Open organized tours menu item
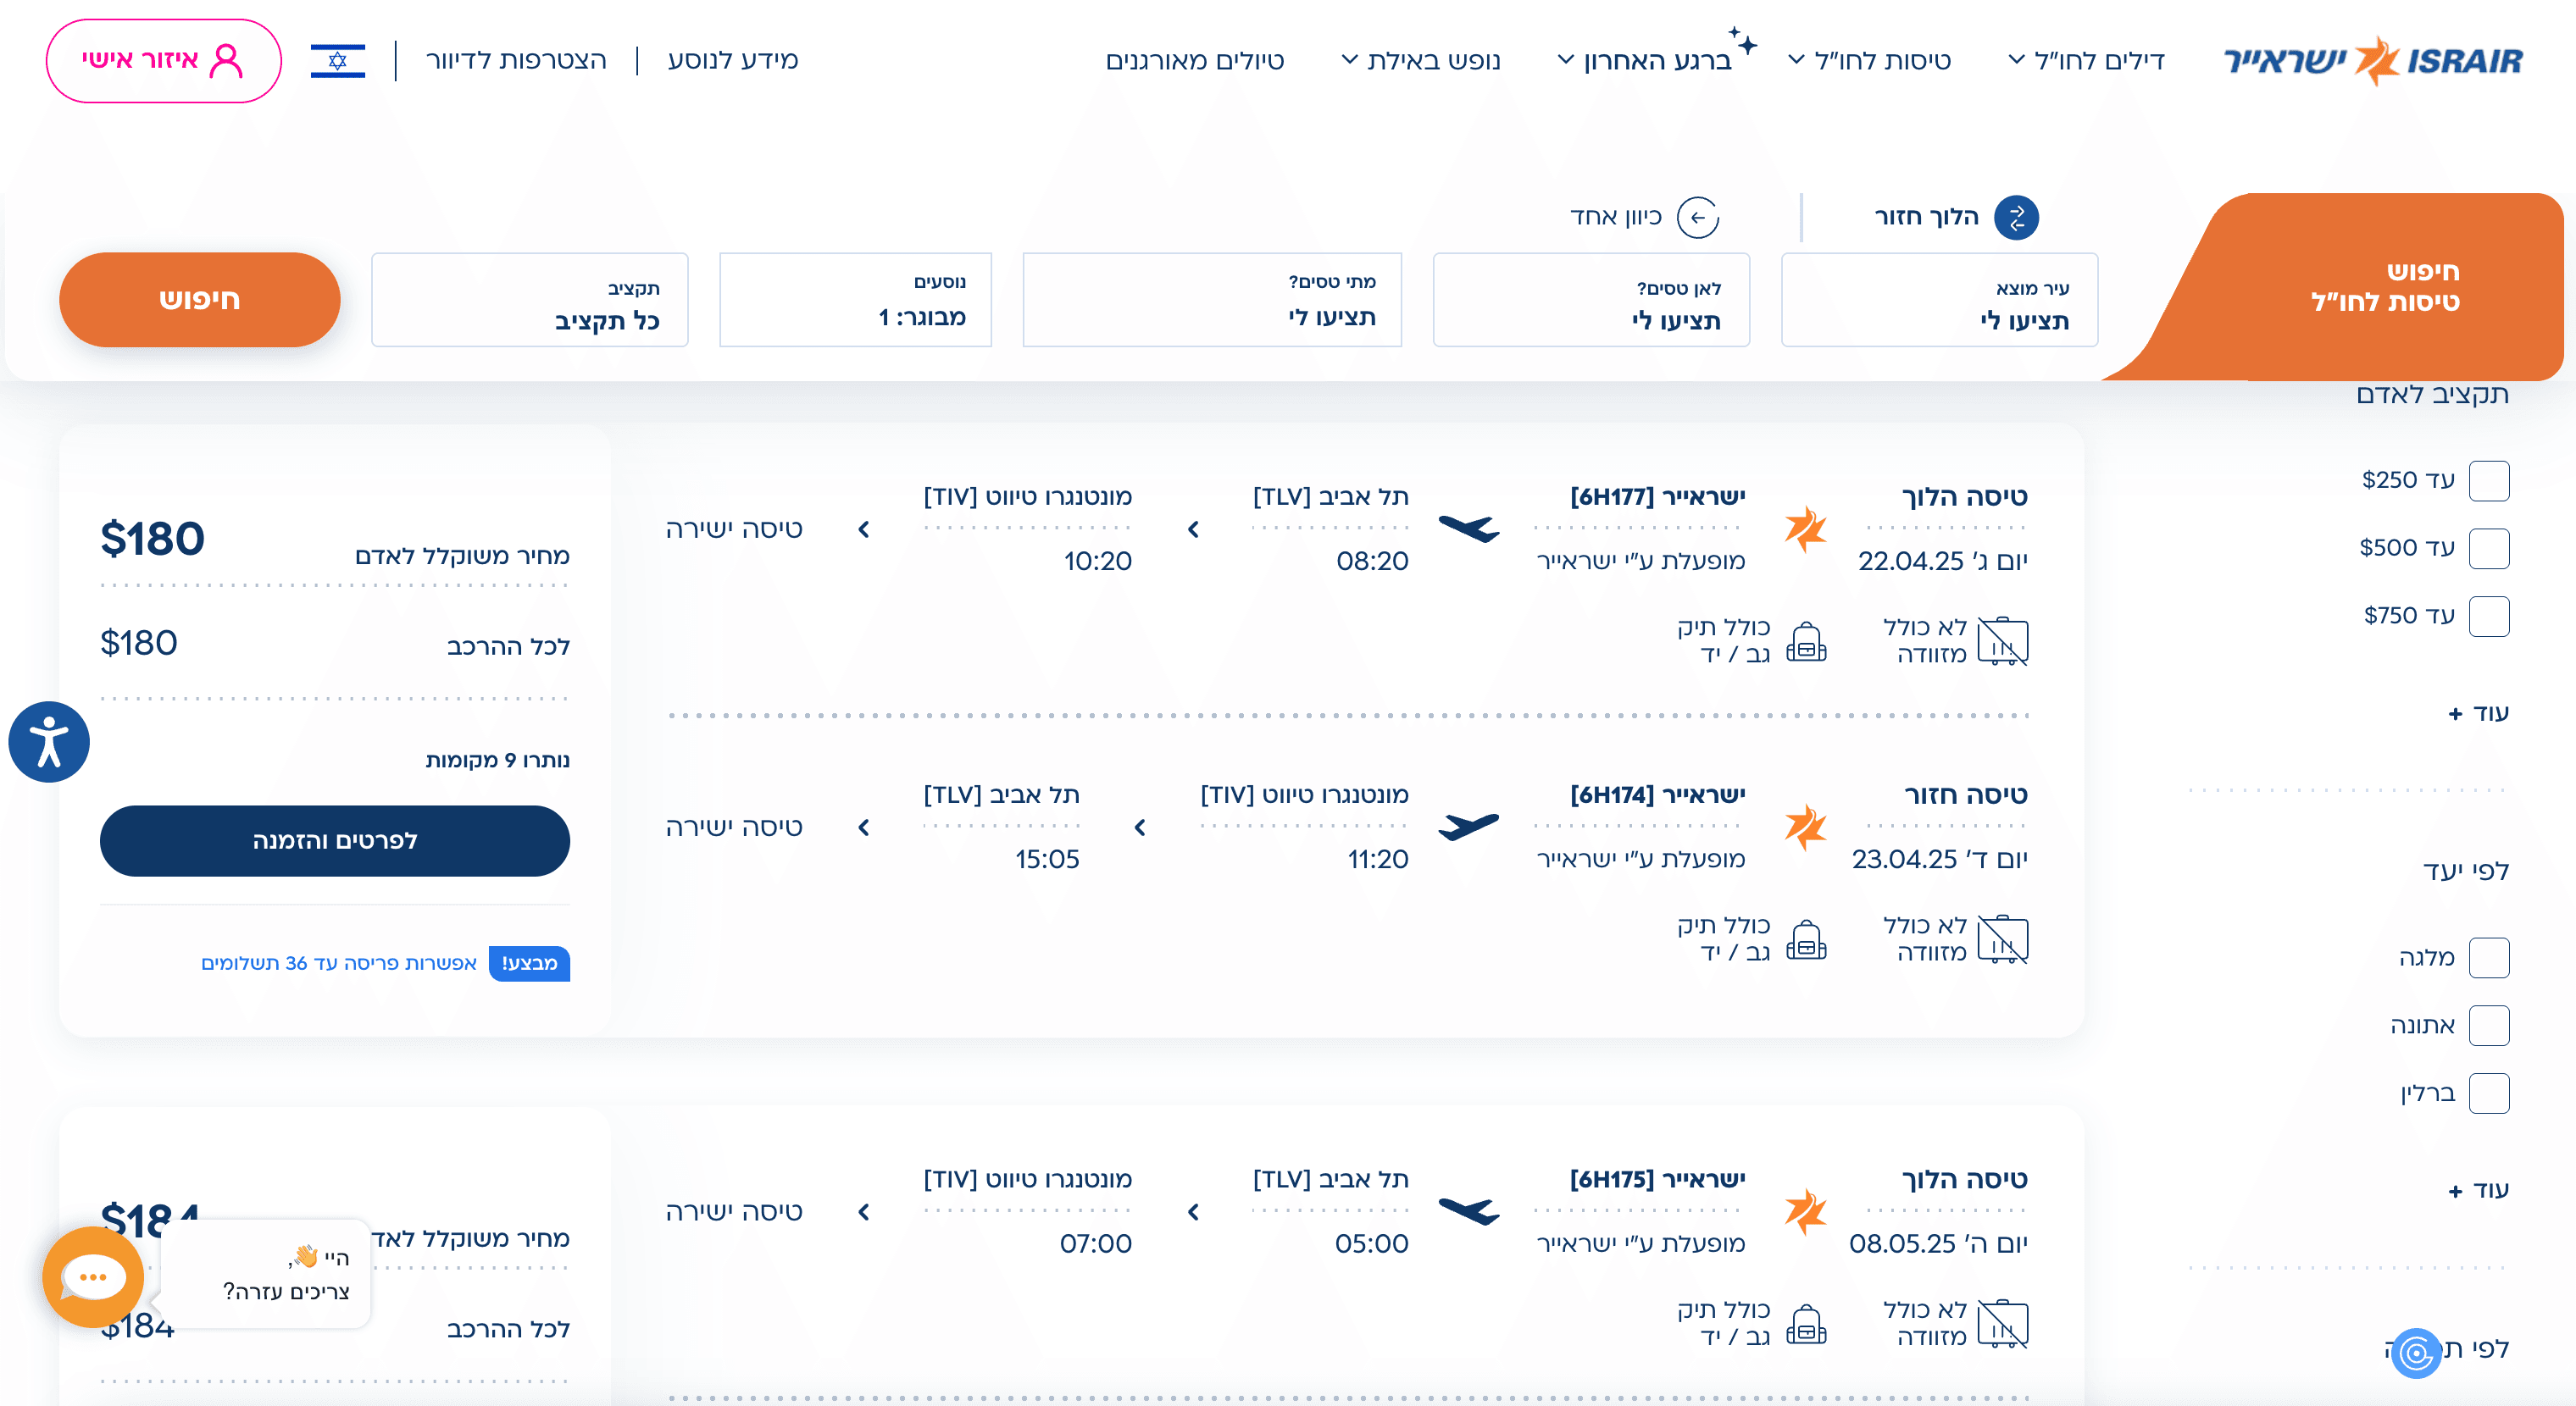 (1194, 61)
